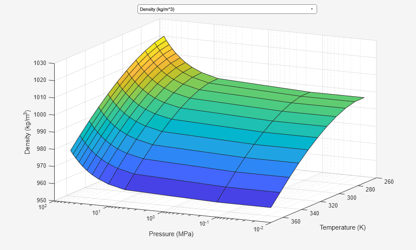Click the 320 tick label on temperature axis
Image resolution: width=416 pixels, height=250 pixels.
click(332, 206)
